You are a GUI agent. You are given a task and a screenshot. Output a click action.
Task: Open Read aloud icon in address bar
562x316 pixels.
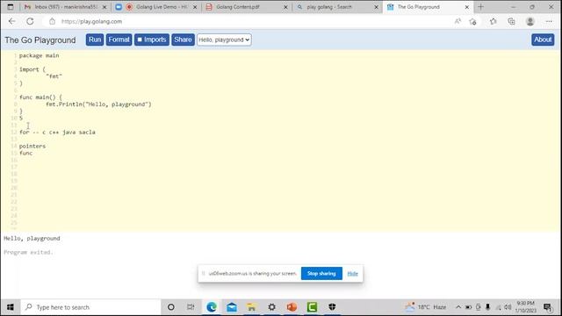pos(458,21)
